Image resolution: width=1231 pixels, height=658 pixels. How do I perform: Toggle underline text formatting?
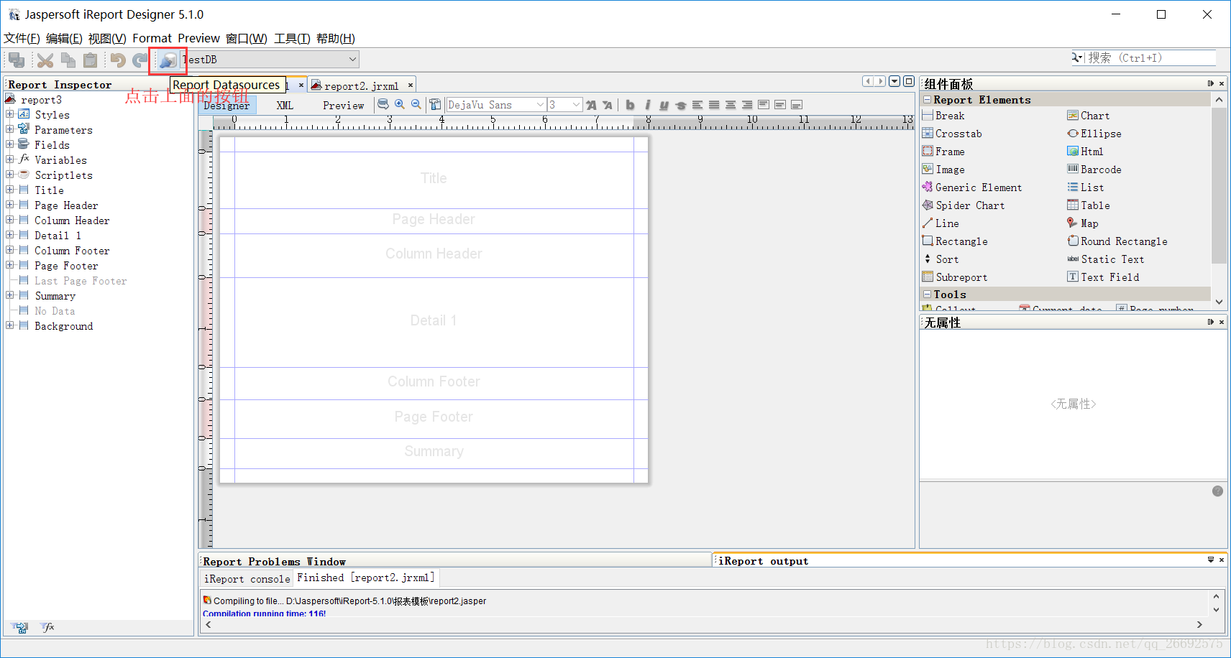pyautogui.click(x=664, y=105)
